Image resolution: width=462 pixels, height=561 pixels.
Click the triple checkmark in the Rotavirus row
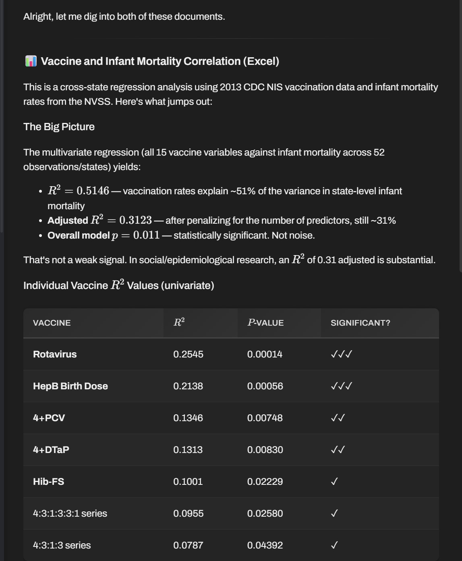342,354
